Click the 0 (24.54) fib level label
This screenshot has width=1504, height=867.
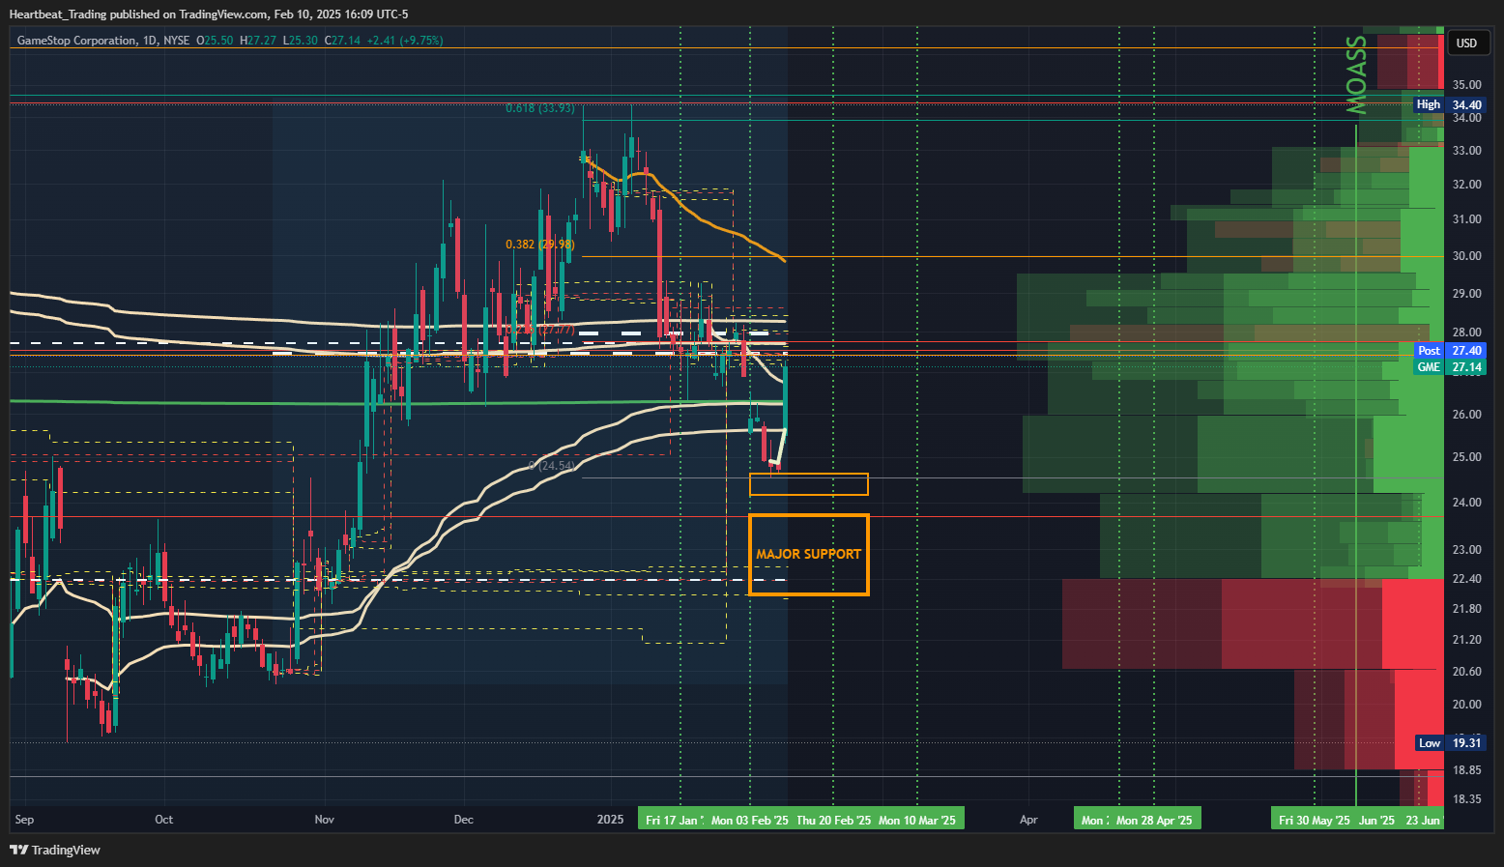552,466
